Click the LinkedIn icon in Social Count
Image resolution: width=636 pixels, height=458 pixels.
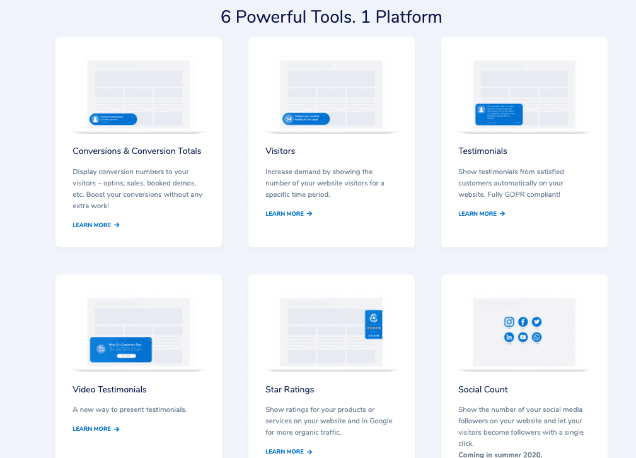pos(509,337)
